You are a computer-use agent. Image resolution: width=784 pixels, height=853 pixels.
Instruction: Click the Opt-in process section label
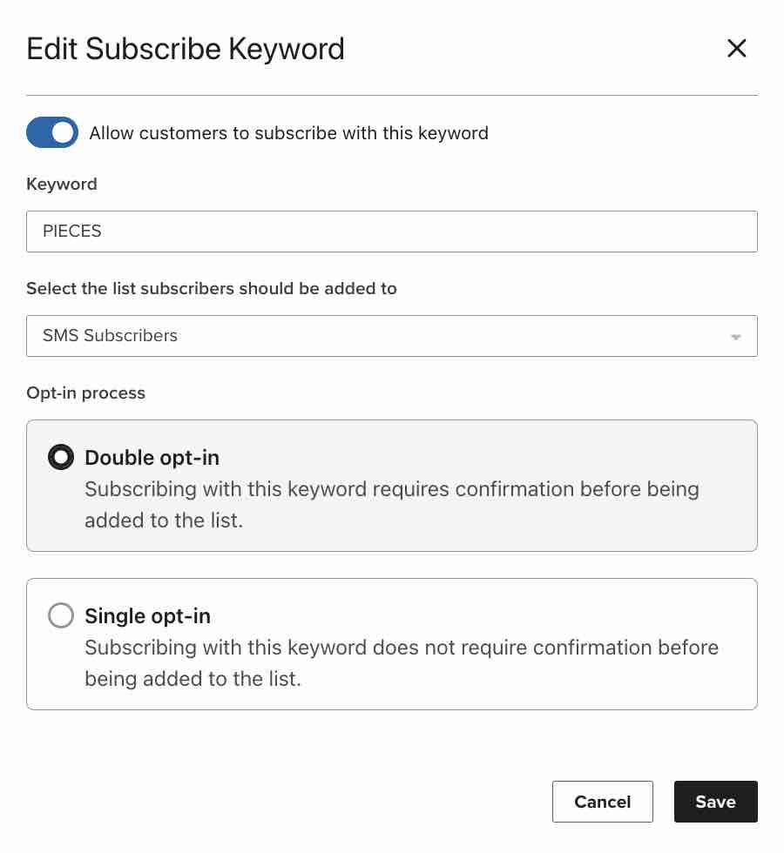(85, 393)
